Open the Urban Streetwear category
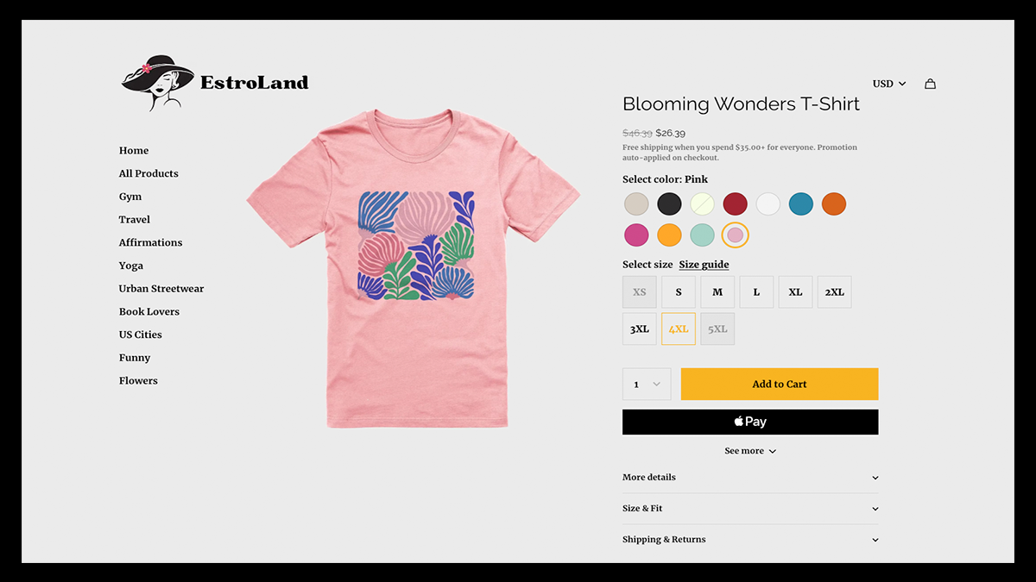1036x582 pixels. (x=161, y=289)
